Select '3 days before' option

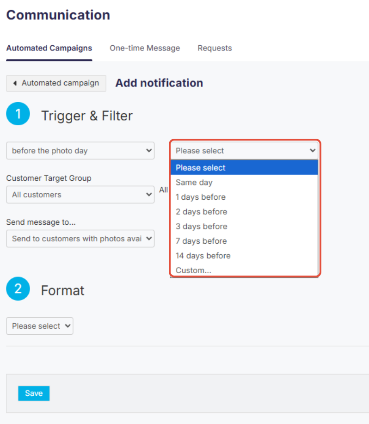(x=202, y=227)
